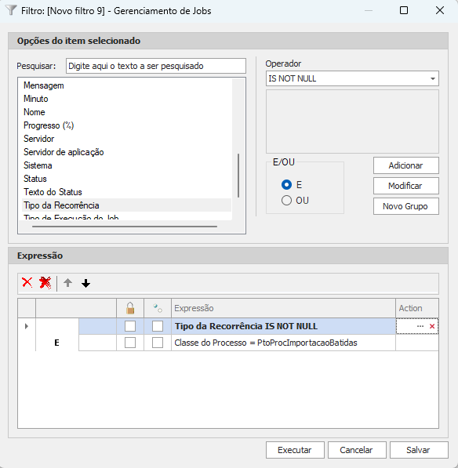Click Executar button
The width and height of the screenshot is (458, 468).
click(x=295, y=450)
